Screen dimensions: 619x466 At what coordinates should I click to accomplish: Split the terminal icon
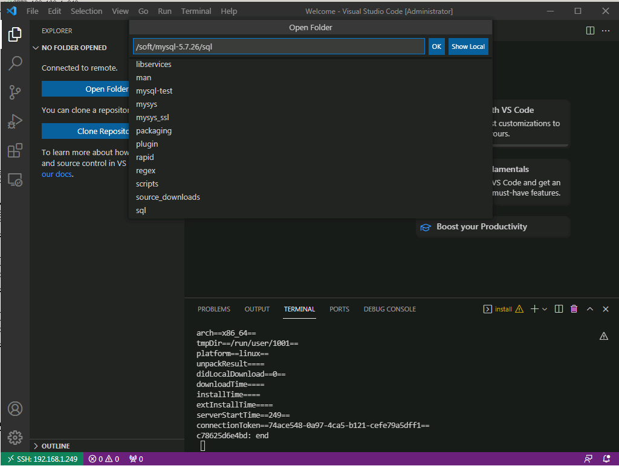coord(559,309)
